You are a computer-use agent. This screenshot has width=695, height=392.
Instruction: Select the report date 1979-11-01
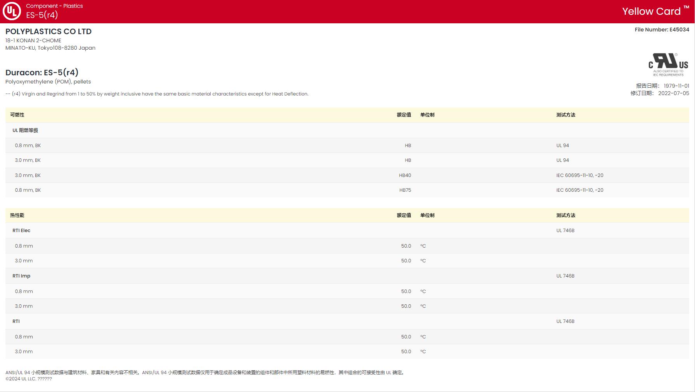676,86
